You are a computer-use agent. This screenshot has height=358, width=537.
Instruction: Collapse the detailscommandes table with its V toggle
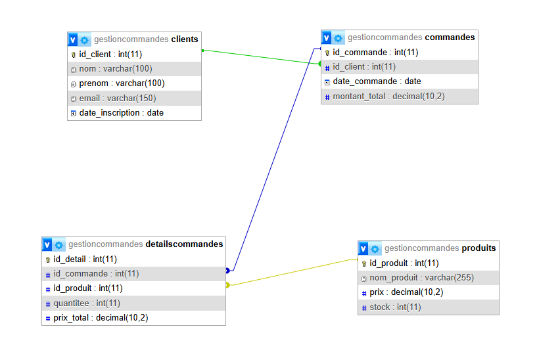coord(47,244)
